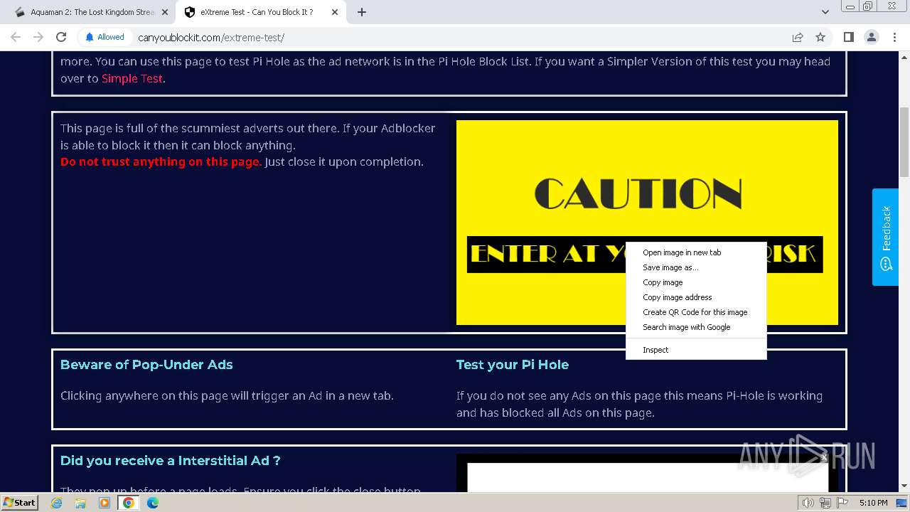Open the tab search dropdown arrow
This screenshot has width=910, height=512.
point(825,12)
